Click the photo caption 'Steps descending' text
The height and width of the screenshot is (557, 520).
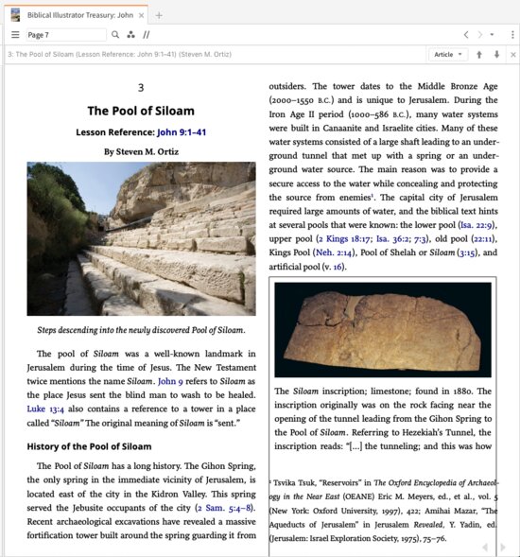pyautogui.click(x=141, y=330)
